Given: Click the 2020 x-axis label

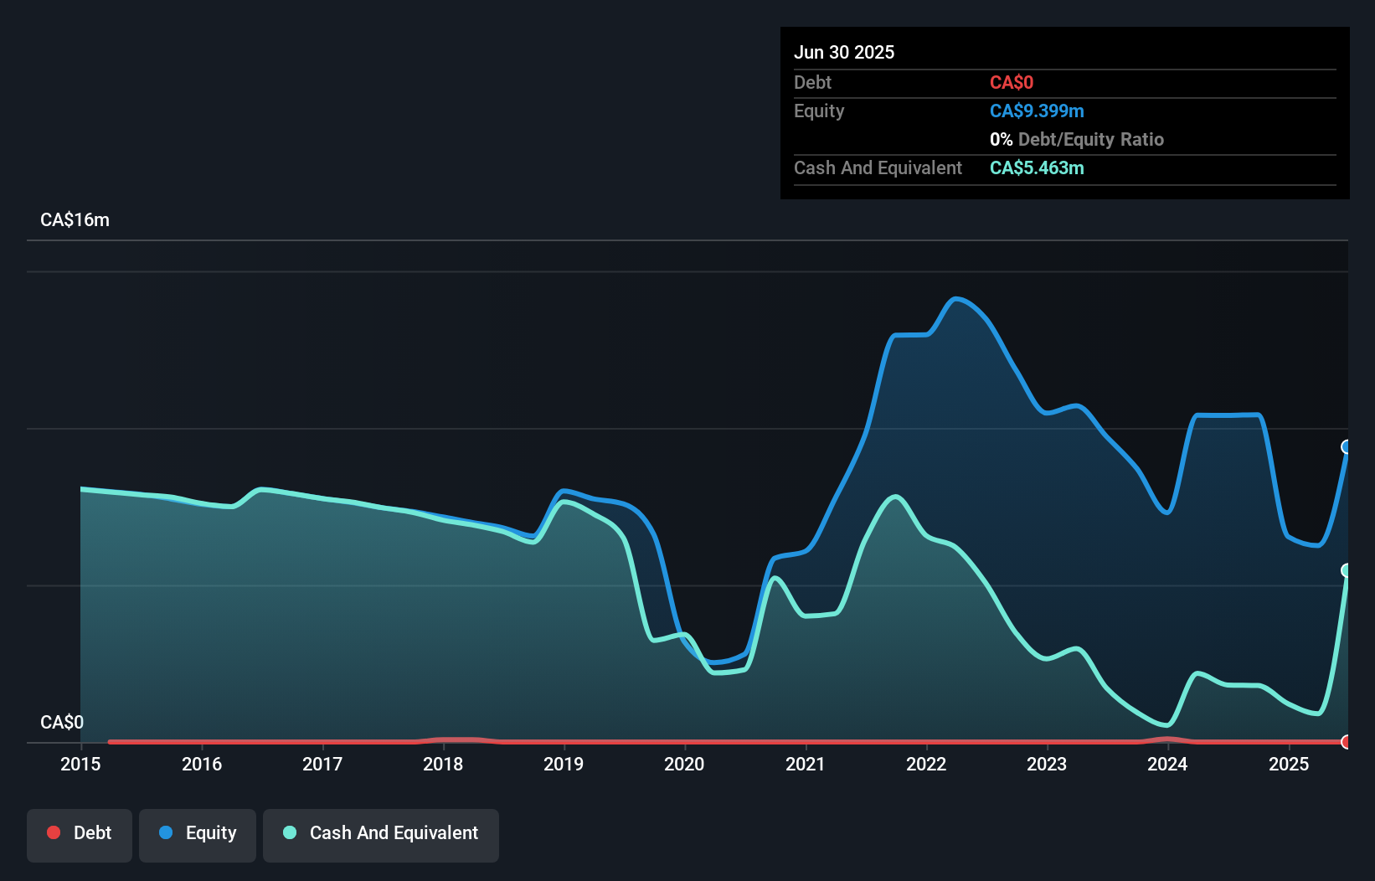Looking at the screenshot, I should (x=684, y=764).
